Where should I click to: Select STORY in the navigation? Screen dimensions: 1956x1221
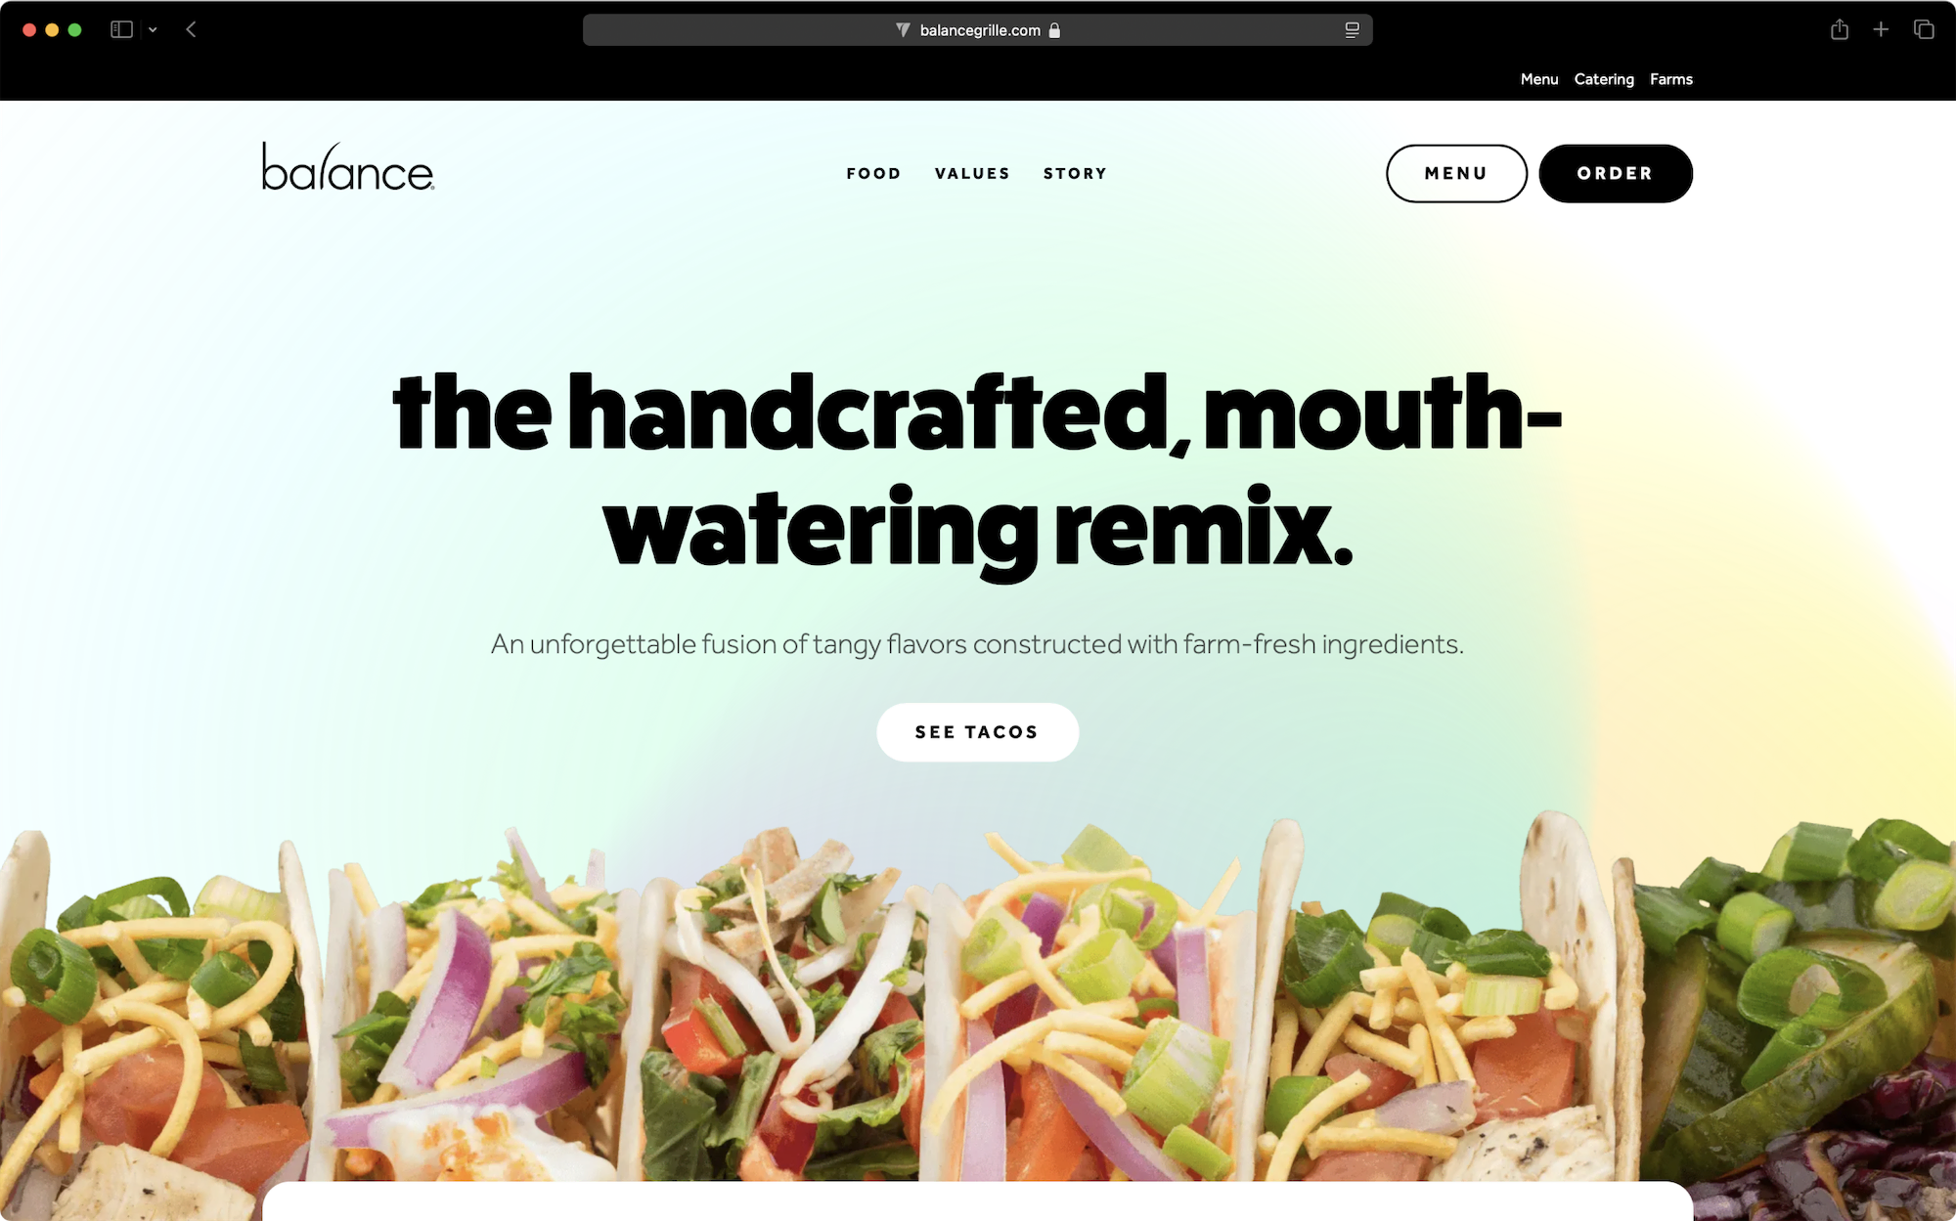pyautogui.click(x=1075, y=173)
